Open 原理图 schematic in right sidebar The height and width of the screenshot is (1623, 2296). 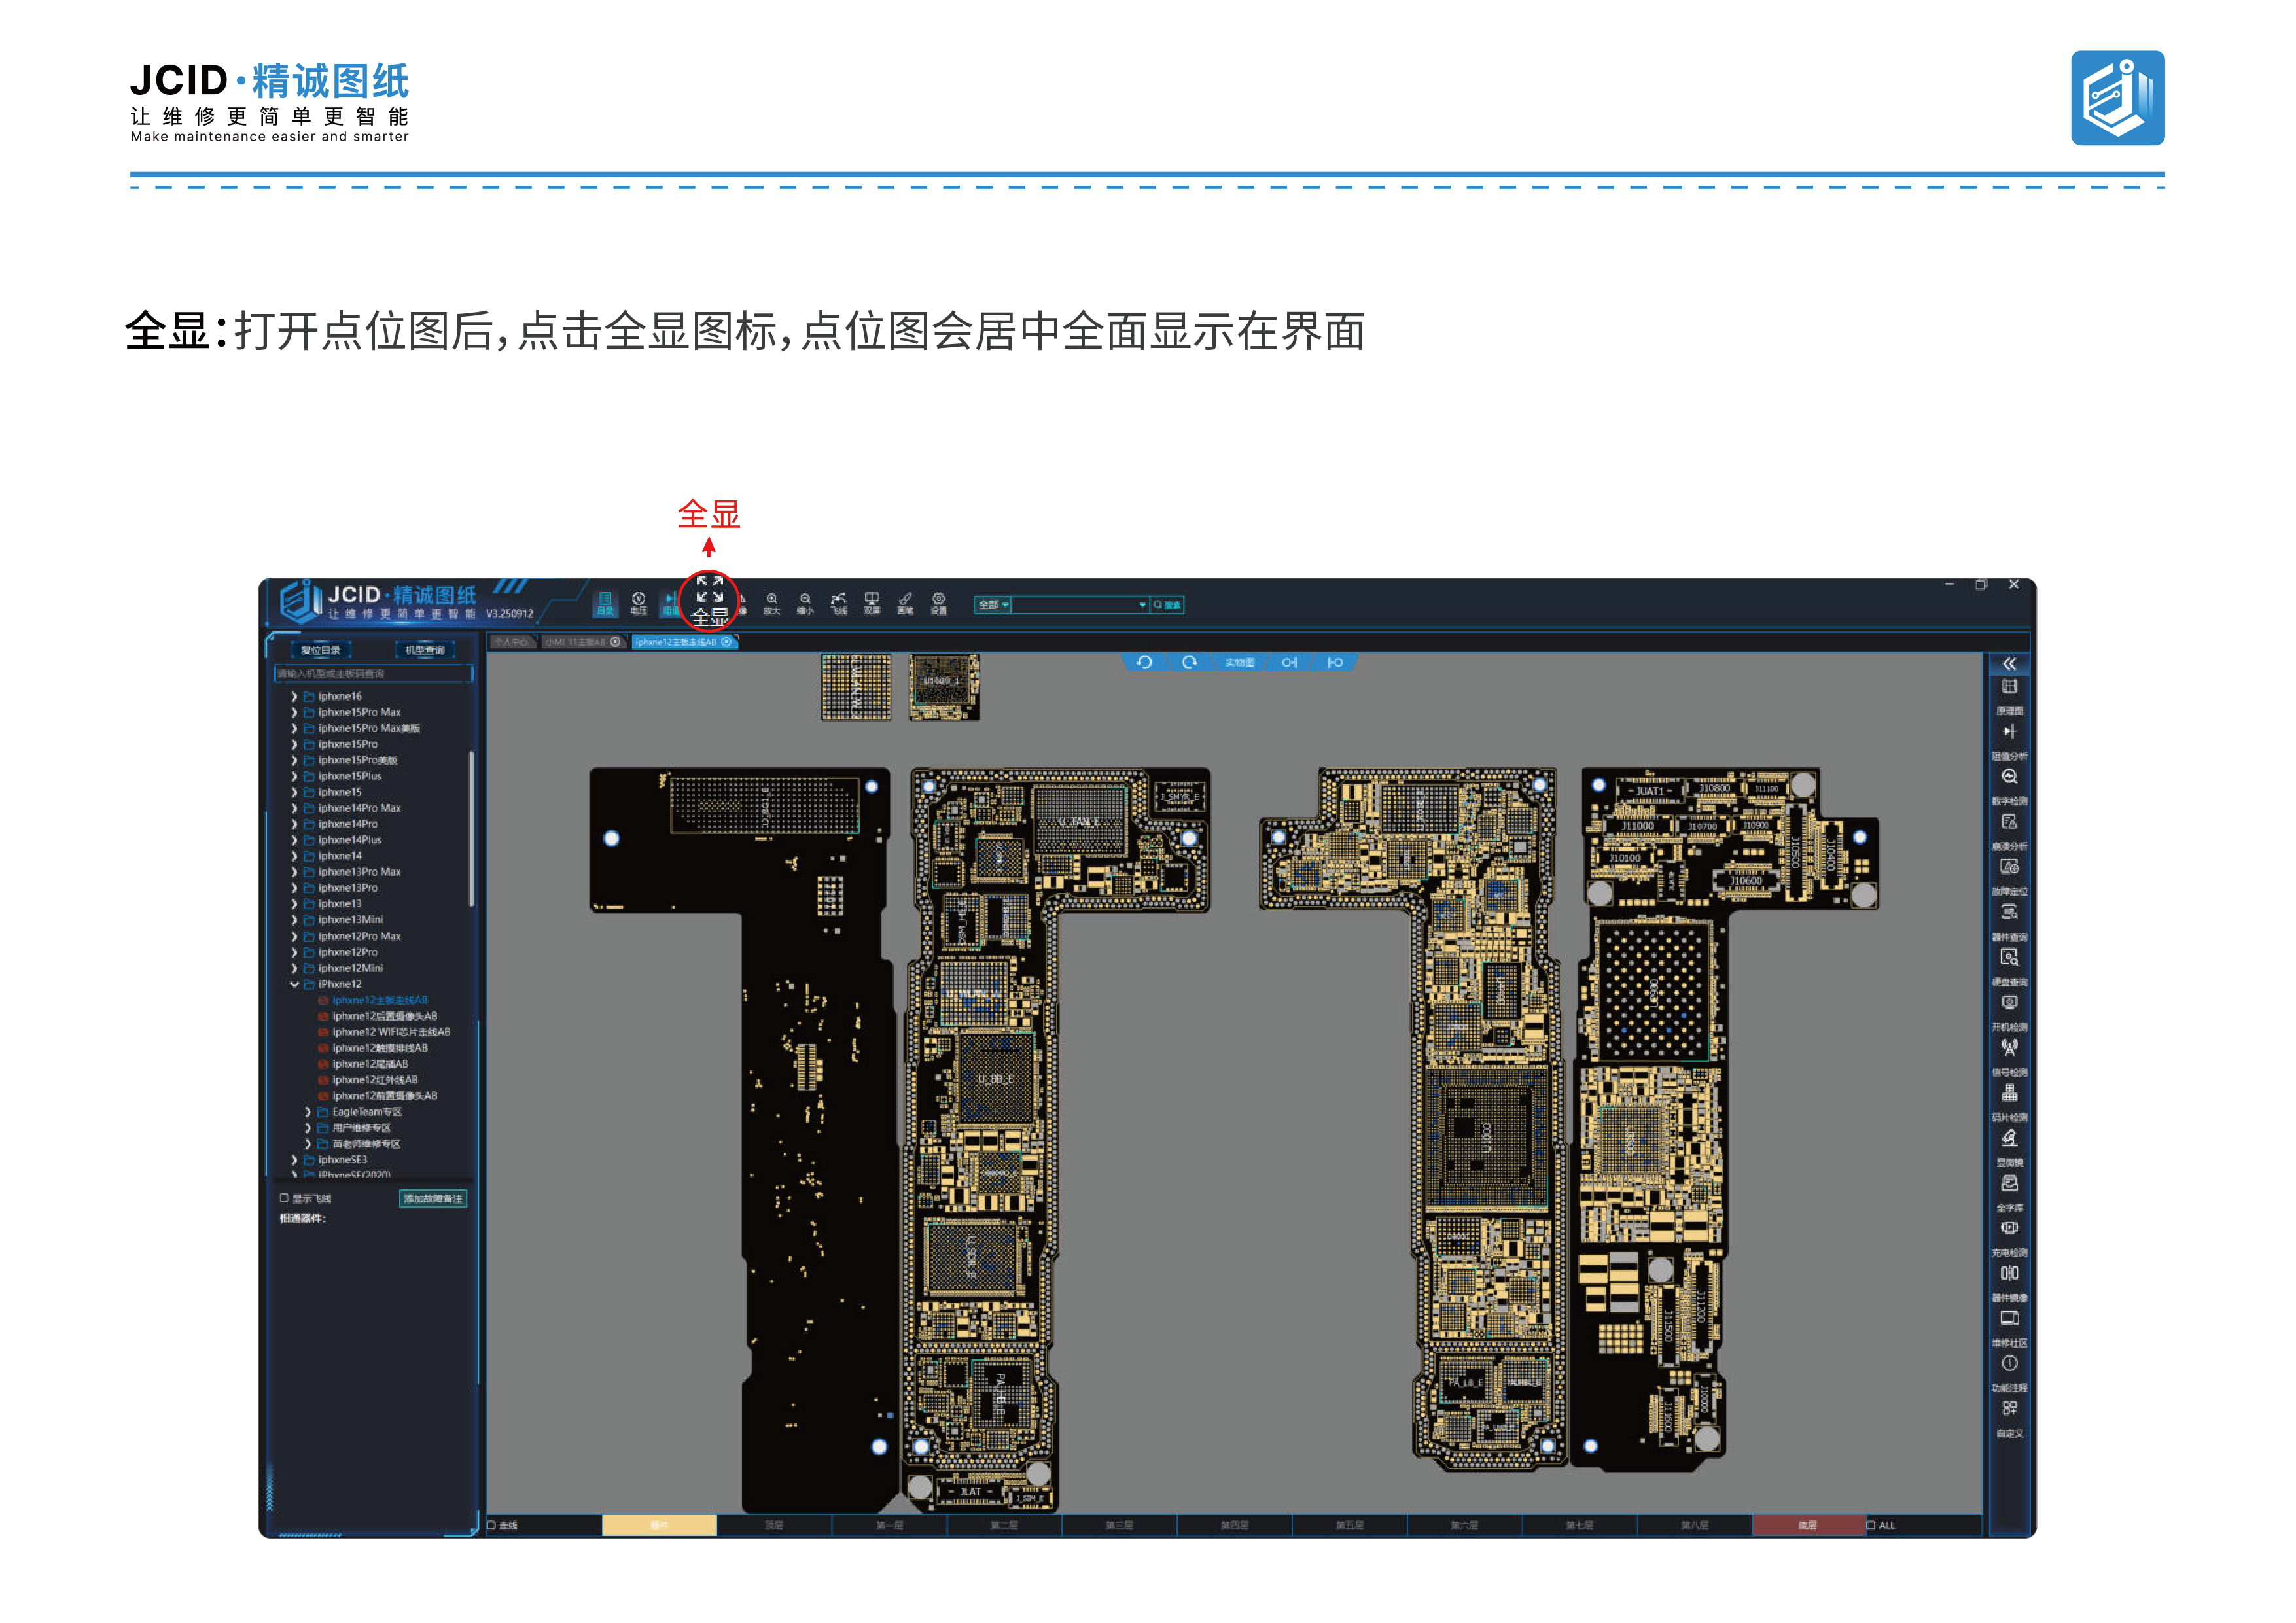pyautogui.click(x=2009, y=697)
